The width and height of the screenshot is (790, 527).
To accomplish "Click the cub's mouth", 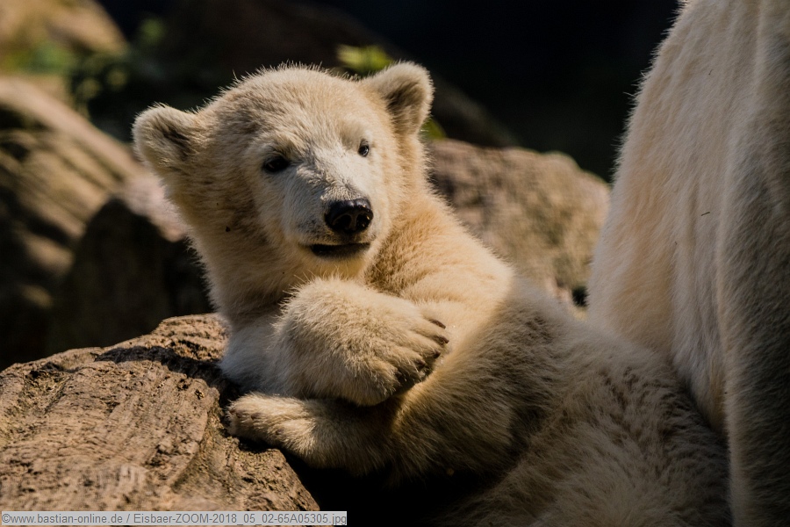I will (x=338, y=249).
